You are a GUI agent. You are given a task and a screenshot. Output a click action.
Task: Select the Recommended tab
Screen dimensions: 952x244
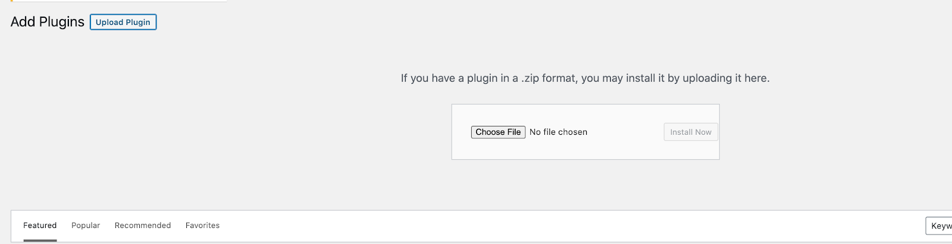[x=143, y=226]
